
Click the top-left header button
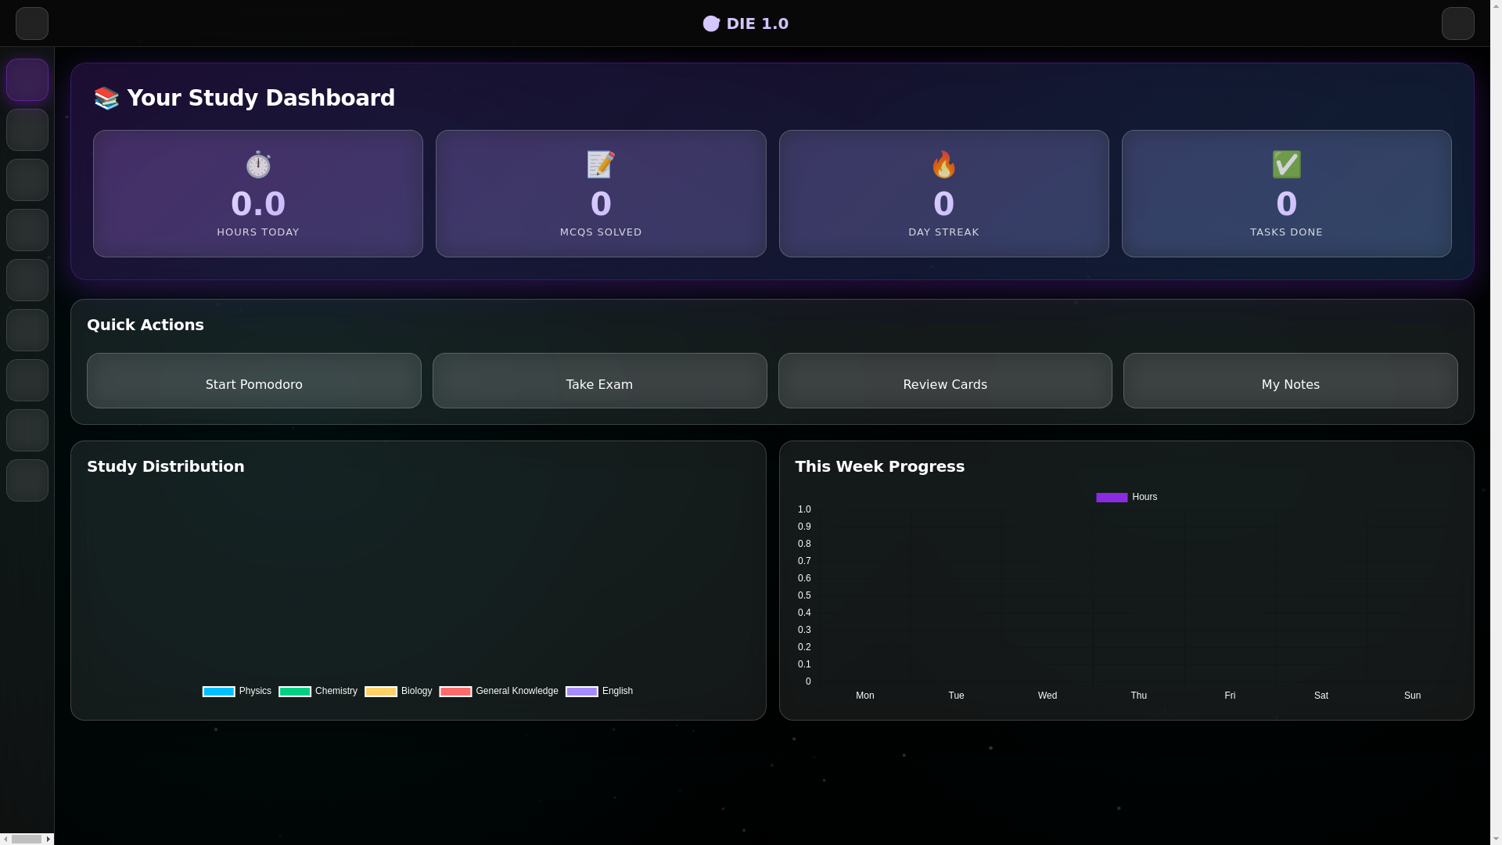point(32,23)
